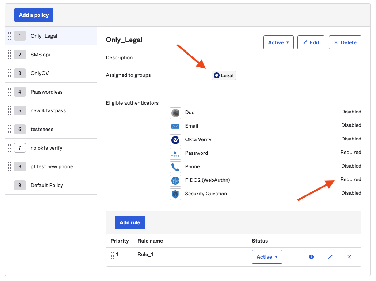
Task: Click the Security Question shield icon
Action: [x=175, y=194]
